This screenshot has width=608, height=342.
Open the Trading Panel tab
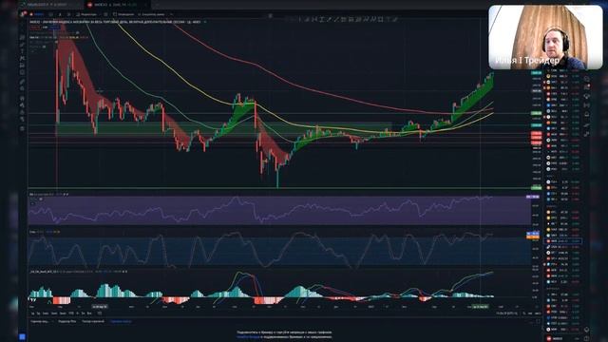[121, 321]
